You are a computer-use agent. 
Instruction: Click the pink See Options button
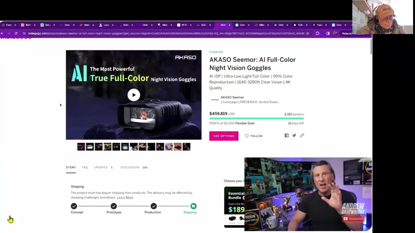click(224, 136)
